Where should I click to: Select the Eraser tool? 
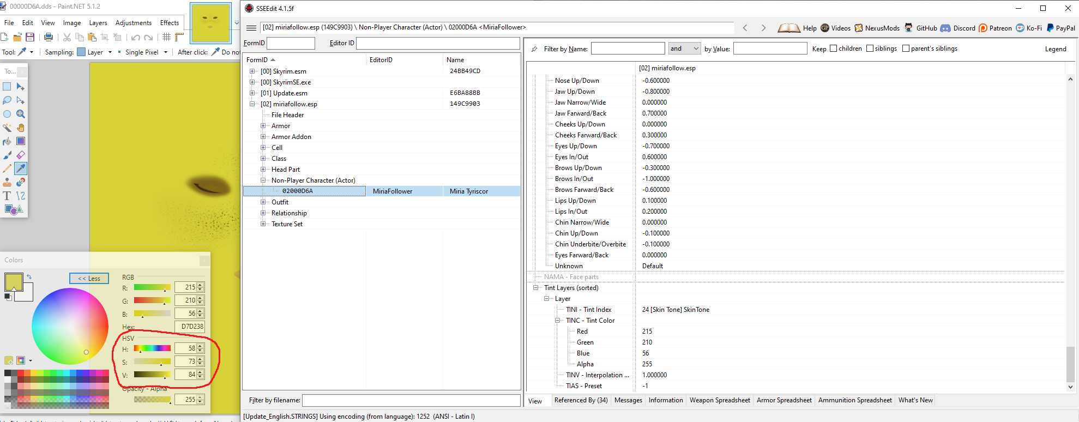click(21, 155)
